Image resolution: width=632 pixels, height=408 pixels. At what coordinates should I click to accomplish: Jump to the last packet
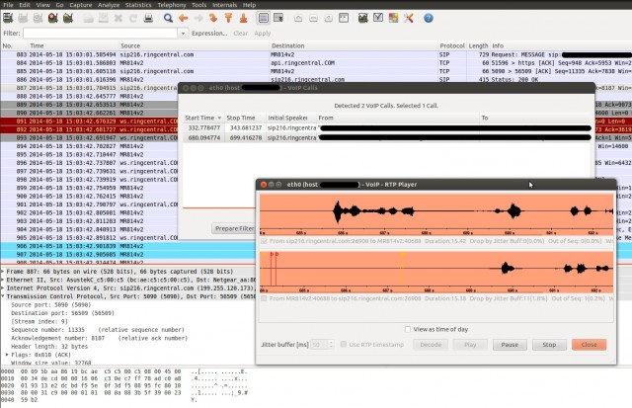point(243,18)
